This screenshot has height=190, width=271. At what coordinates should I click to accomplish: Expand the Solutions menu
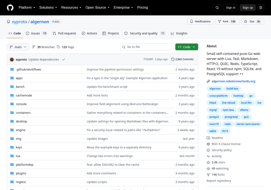48,8
